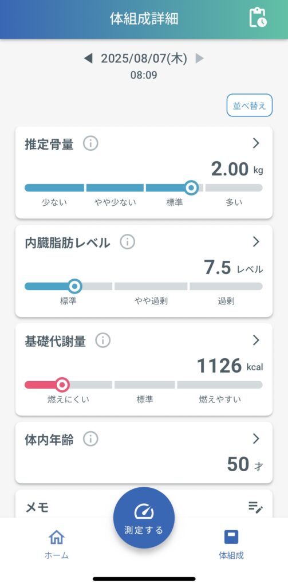Screen dimensions: 288x587
Task: Expand 体内年齢 details chevron
Action: coord(256,439)
